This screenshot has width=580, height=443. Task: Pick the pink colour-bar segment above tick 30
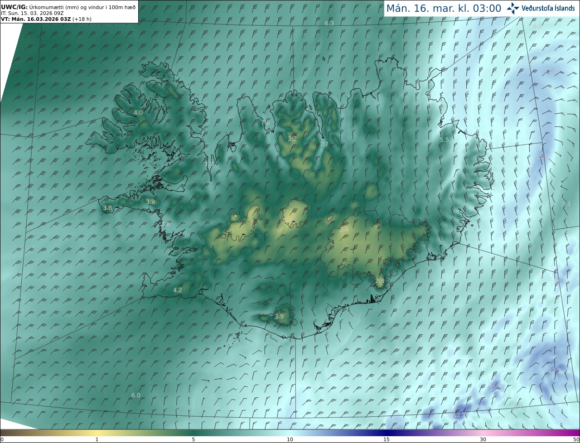coord(483,433)
